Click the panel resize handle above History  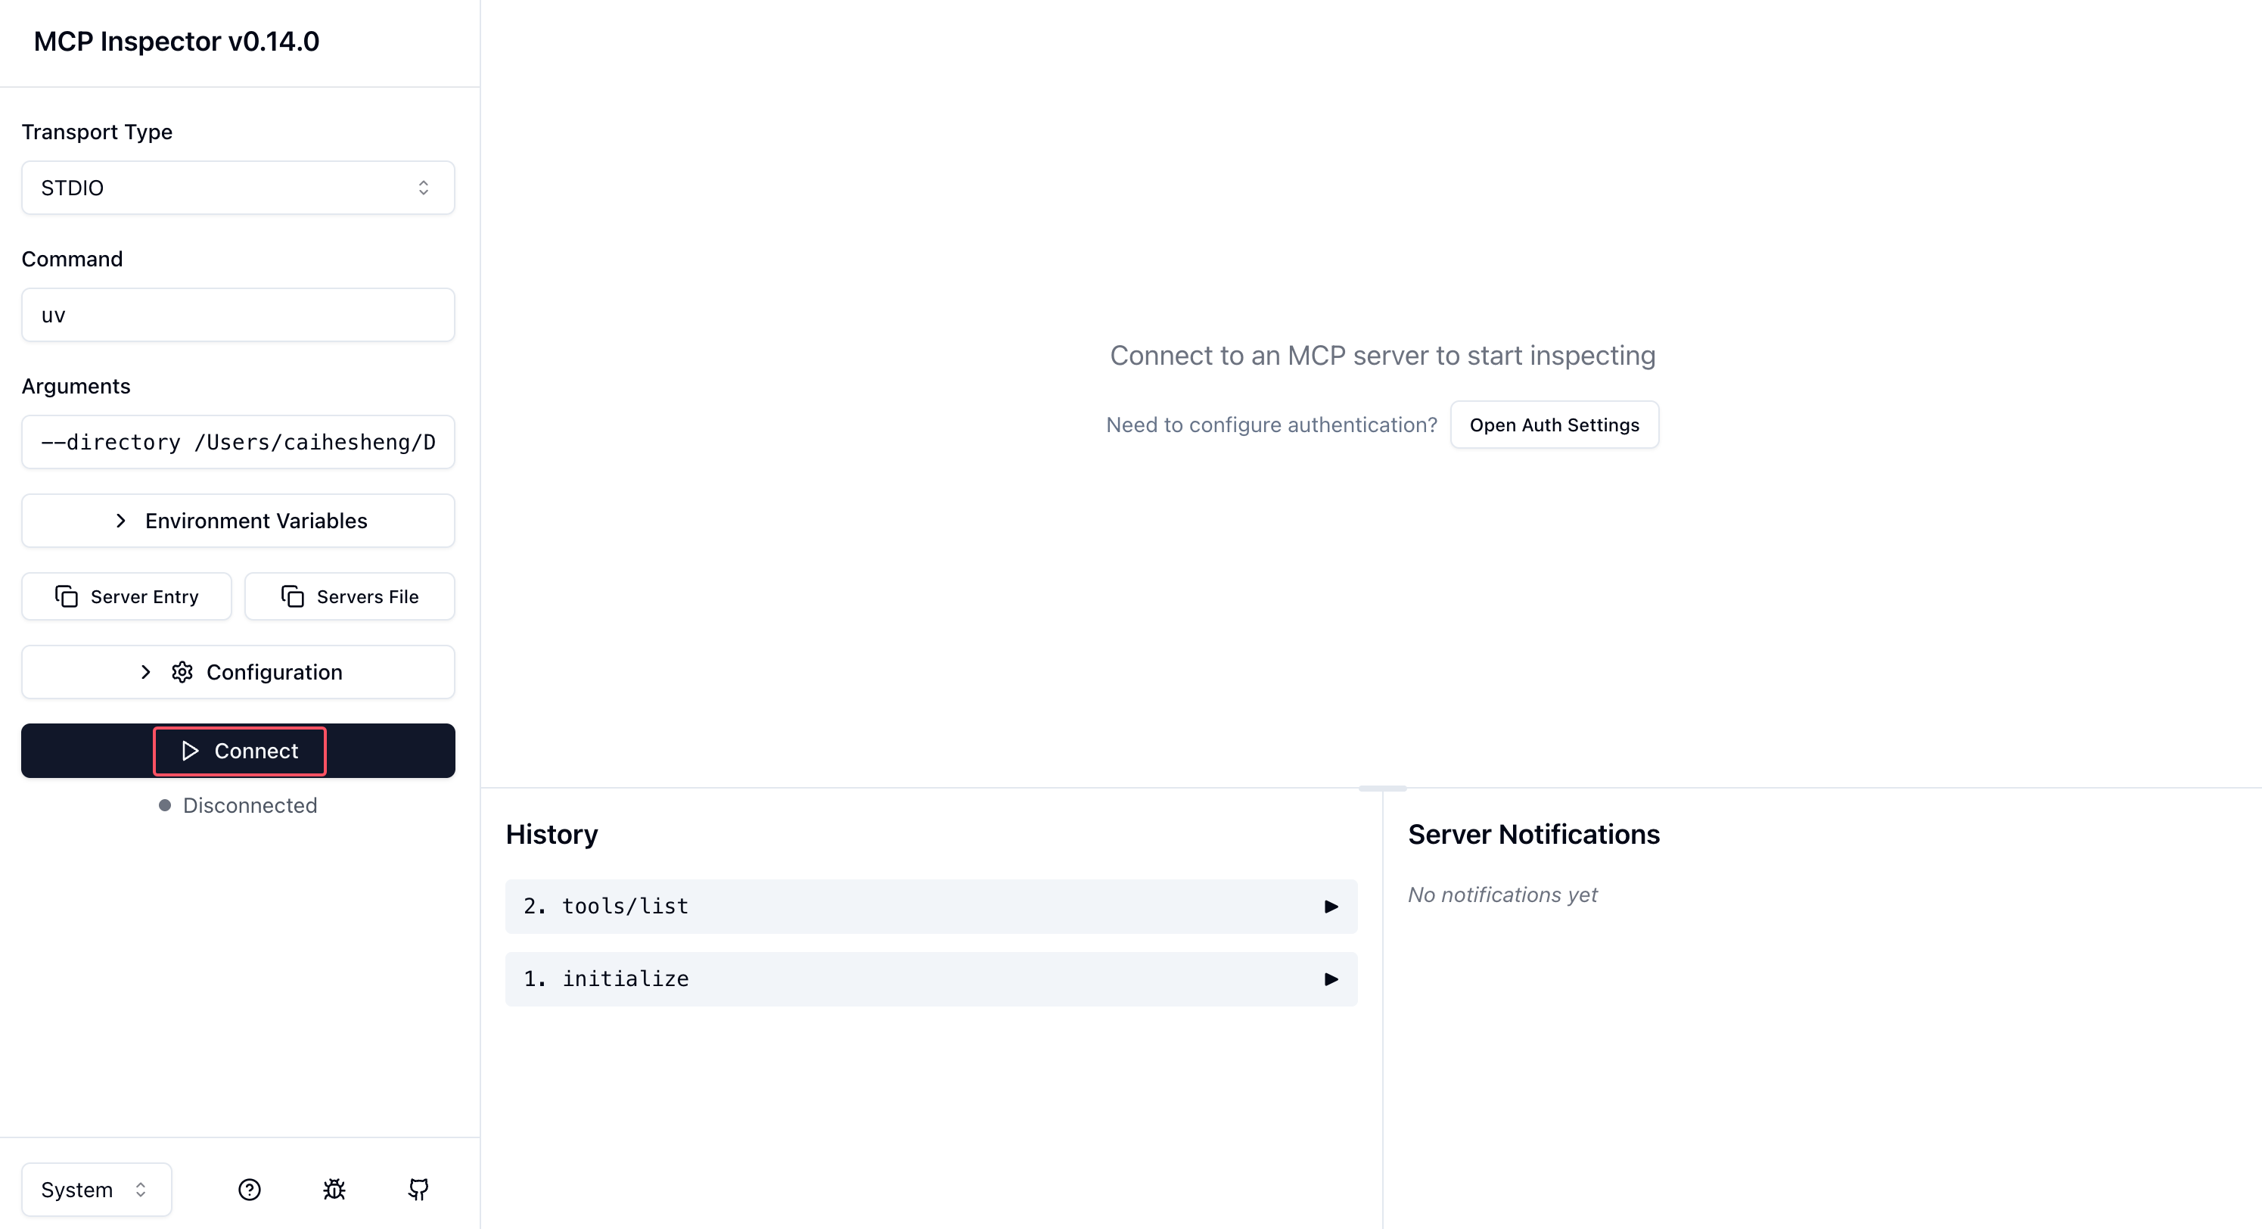[x=1382, y=788]
